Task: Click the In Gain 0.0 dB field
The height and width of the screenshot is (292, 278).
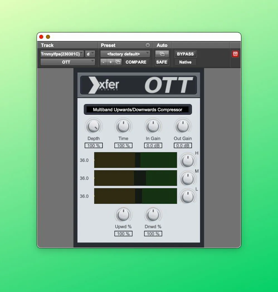Action: (x=153, y=145)
